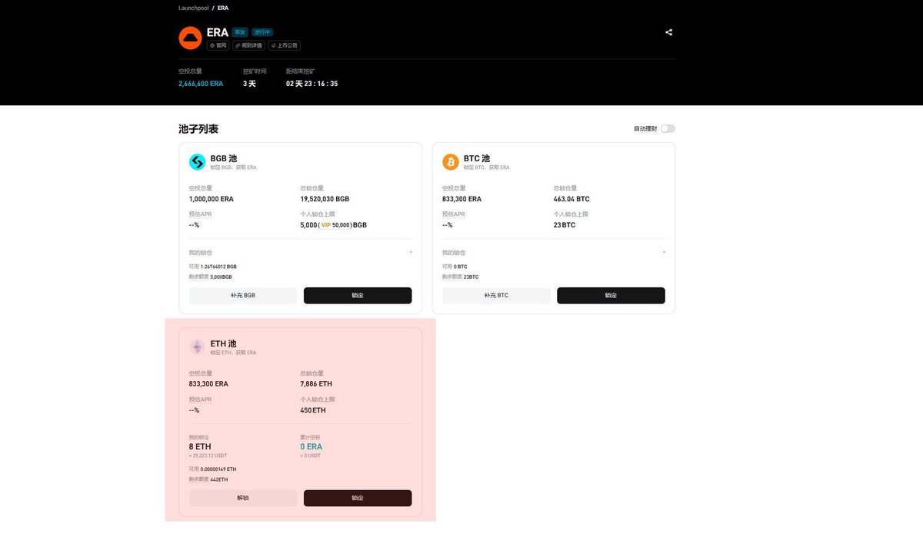Click the orange ERA token logo
The image size is (923, 547).
tap(190, 38)
